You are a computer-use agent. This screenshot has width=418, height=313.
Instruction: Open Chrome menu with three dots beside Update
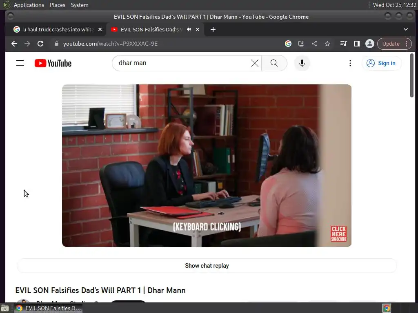[406, 44]
